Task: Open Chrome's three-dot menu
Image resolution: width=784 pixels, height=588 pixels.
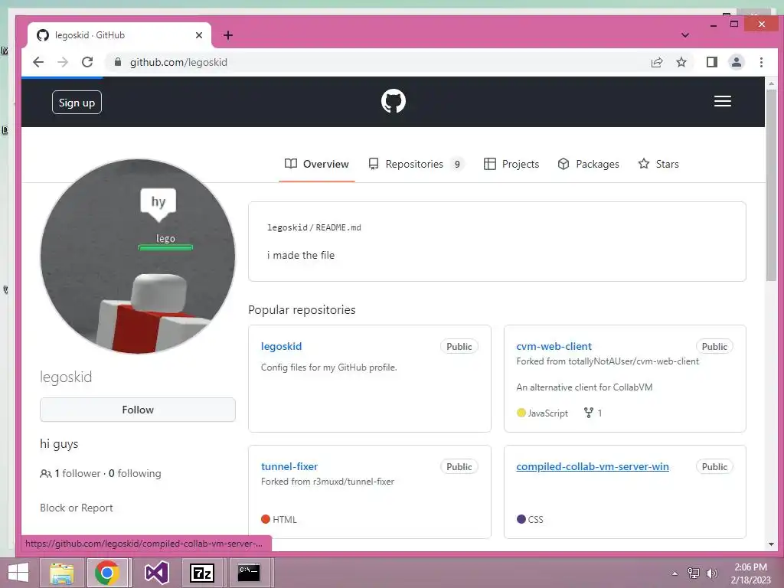Action: click(x=761, y=62)
